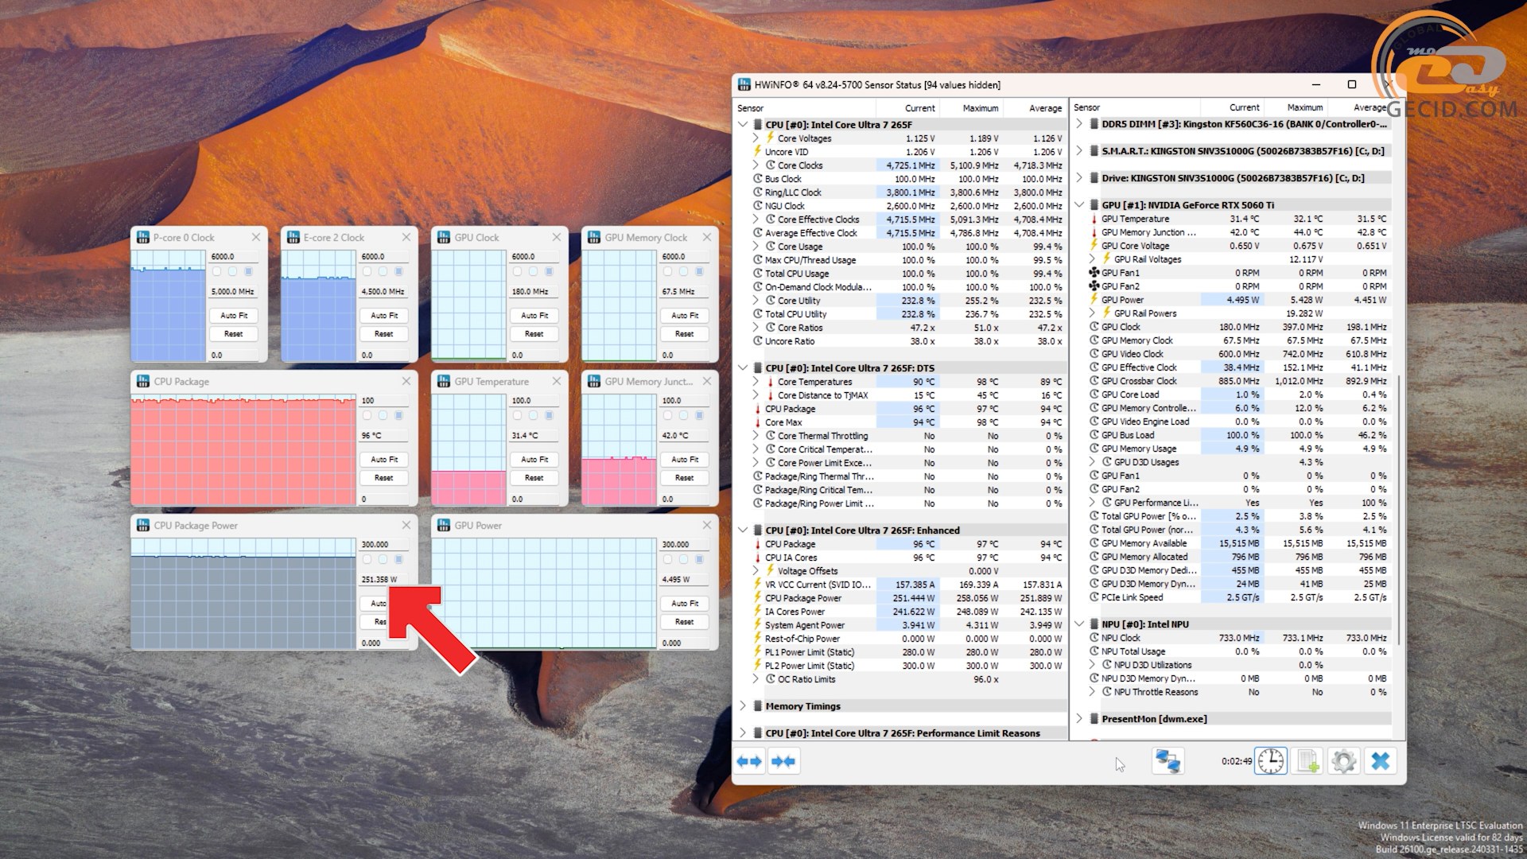1527x859 pixels.
Task: Click Reset in E-core 2 Clock window
Action: point(384,334)
